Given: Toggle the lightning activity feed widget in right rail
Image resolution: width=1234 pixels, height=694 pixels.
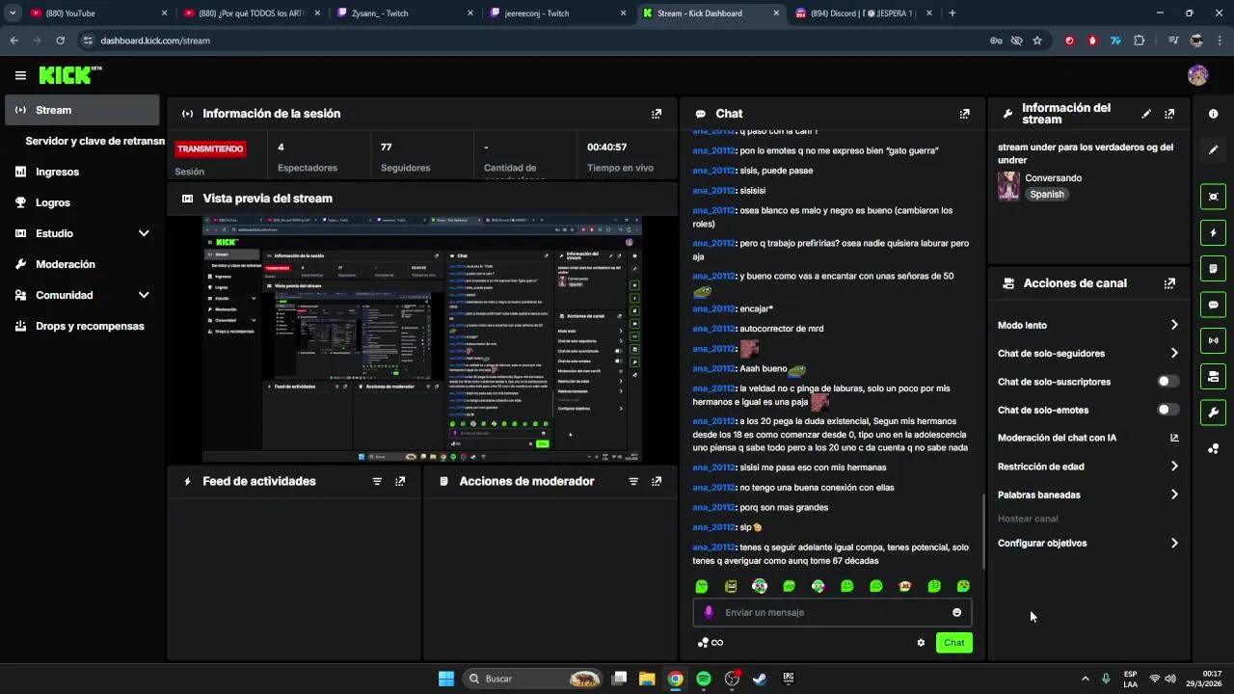Looking at the screenshot, I should 1213,232.
